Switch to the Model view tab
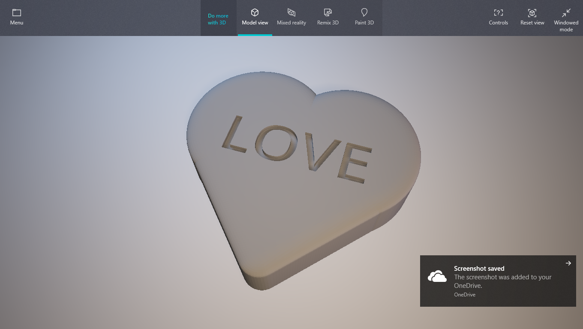 click(255, 18)
